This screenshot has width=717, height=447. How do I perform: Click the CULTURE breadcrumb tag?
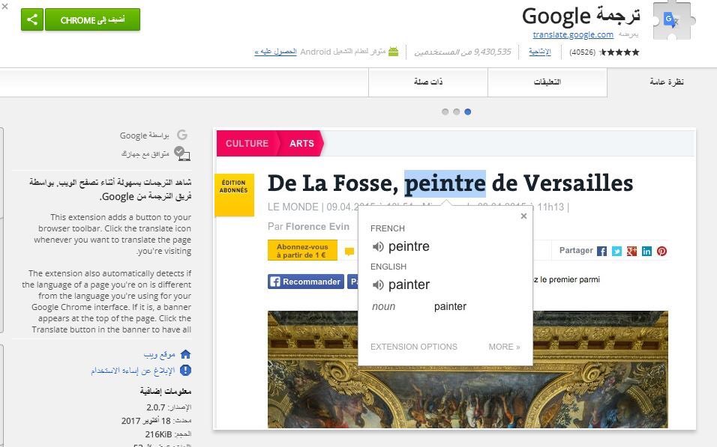pos(247,143)
